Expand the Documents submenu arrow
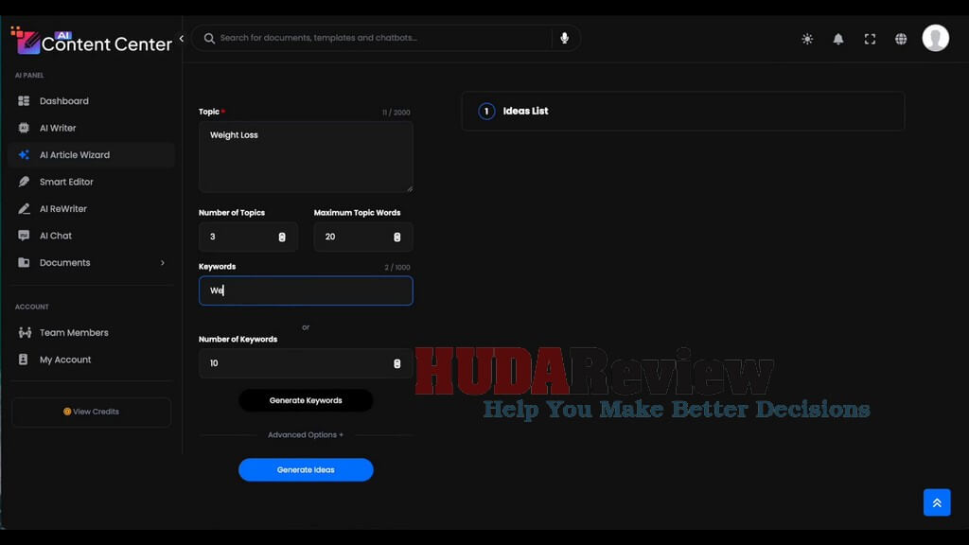The height and width of the screenshot is (545, 969). (163, 263)
